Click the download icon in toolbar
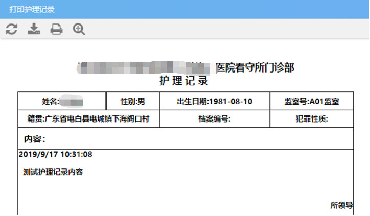The width and height of the screenshot is (370, 216). click(34, 29)
